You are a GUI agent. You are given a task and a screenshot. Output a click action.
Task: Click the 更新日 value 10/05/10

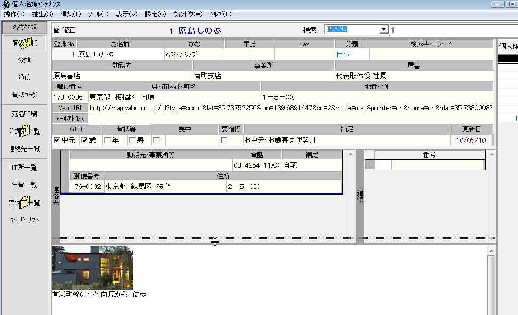(x=471, y=140)
